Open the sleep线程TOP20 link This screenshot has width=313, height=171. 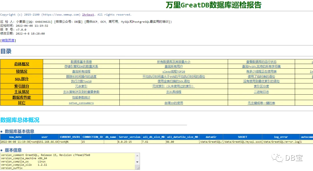click(x=174, y=72)
